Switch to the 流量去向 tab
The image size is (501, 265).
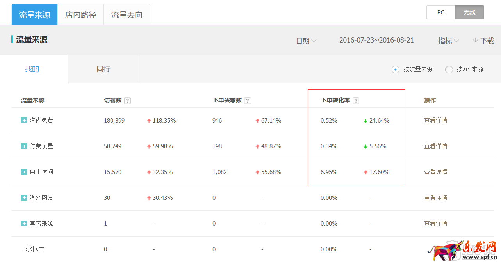[127, 15]
